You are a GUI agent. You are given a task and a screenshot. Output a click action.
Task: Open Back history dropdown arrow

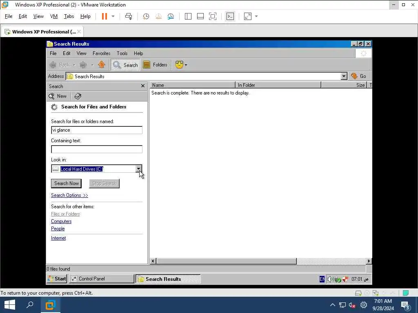(74, 65)
